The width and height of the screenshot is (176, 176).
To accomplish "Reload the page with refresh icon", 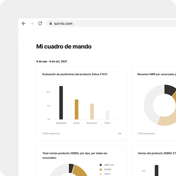I will [40, 23].
